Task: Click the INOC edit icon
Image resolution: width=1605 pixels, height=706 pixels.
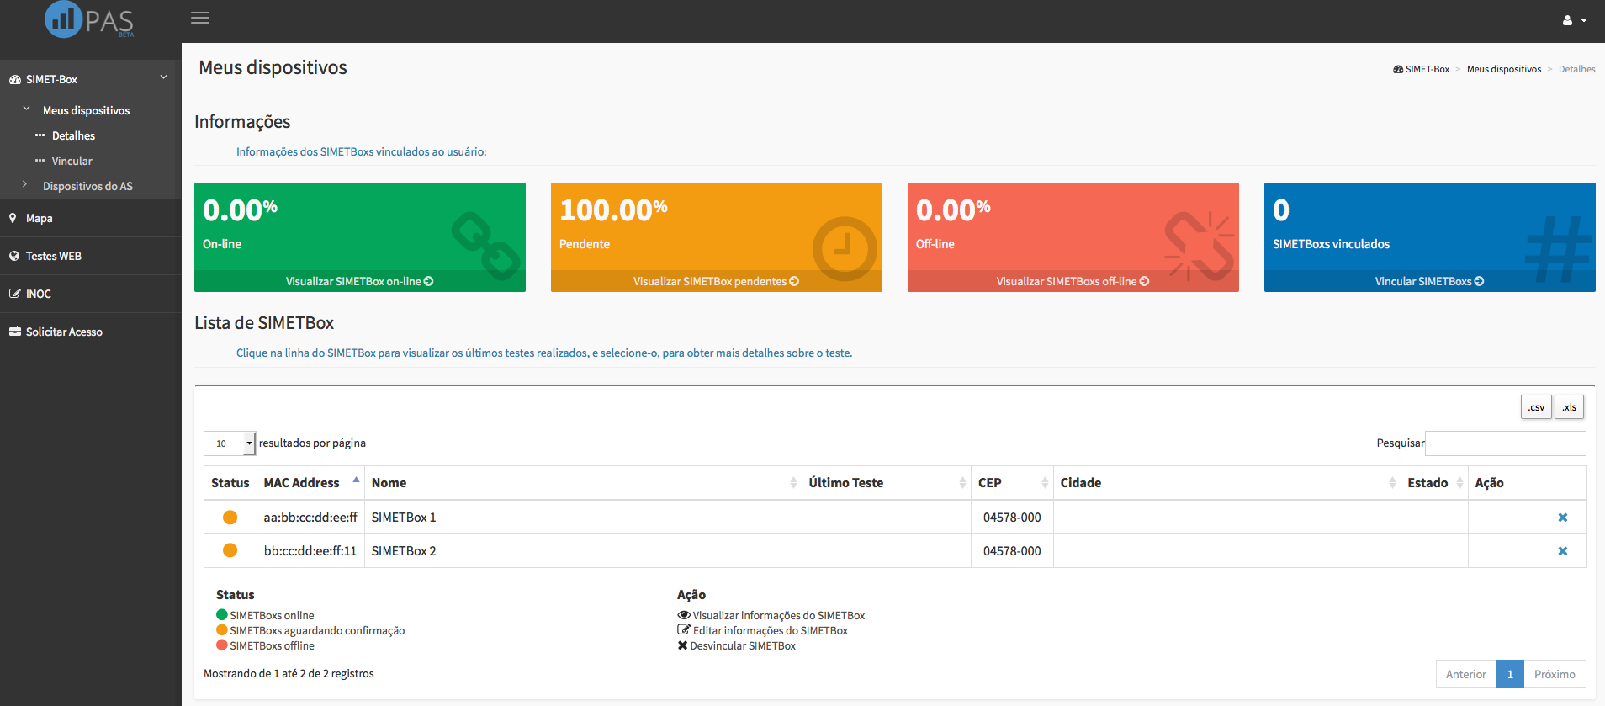Action: click(x=15, y=294)
